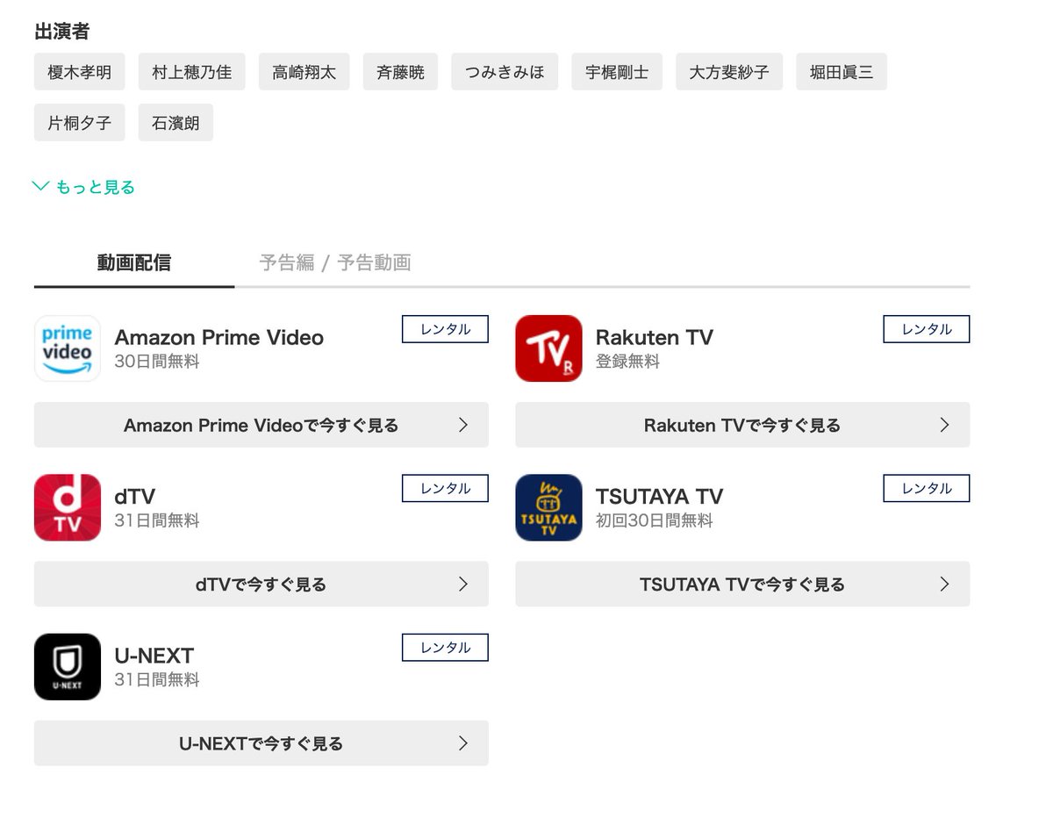The width and height of the screenshot is (1053, 818).
Task: Select cast member 宇梶剛士
Action: coord(617,72)
